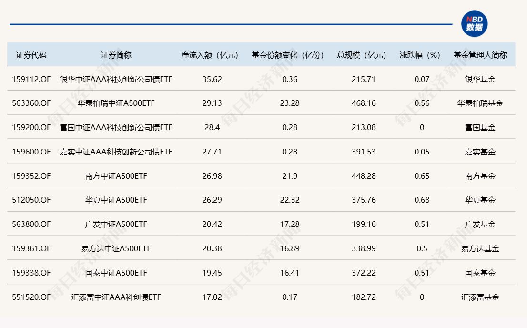Screen dimensions: 527x328
Task: Open 汇添富中证AAA科创债ETF entry
Action: click(x=116, y=297)
